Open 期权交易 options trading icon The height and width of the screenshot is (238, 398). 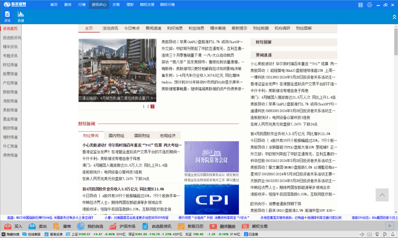coord(245,226)
